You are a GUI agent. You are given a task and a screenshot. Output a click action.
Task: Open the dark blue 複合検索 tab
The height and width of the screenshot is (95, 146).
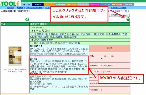click(38, 4)
